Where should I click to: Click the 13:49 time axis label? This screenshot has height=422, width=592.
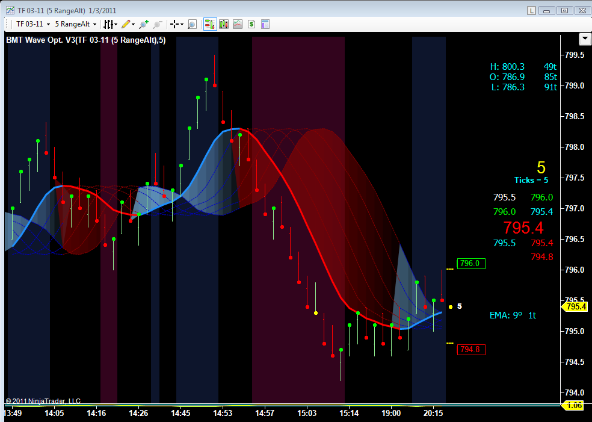pyautogui.click(x=13, y=414)
